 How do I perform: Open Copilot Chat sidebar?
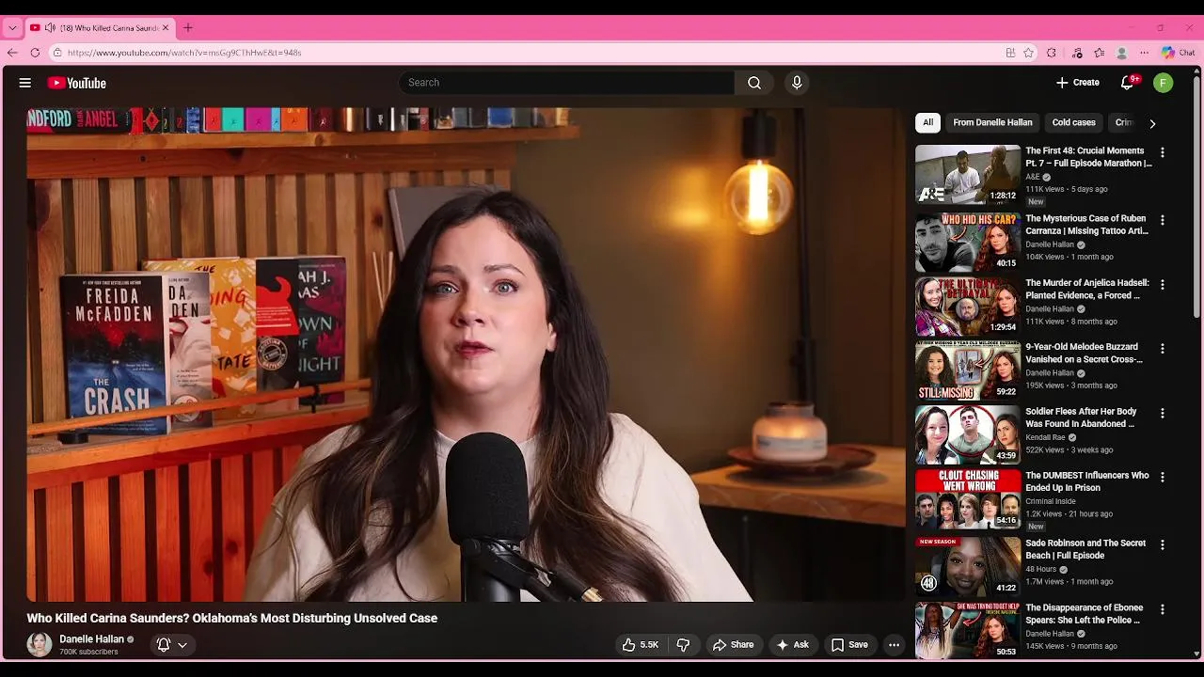(1179, 53)
